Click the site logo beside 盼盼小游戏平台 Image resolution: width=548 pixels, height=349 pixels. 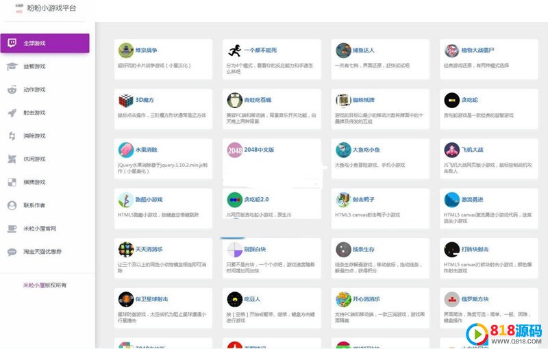click(x=19, y=9)
